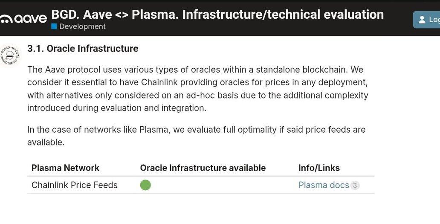Image resolution: width=440 pixels, height=224 pixels.
Task: Click the link click-count badge 3
Action: tap(355, 185)
